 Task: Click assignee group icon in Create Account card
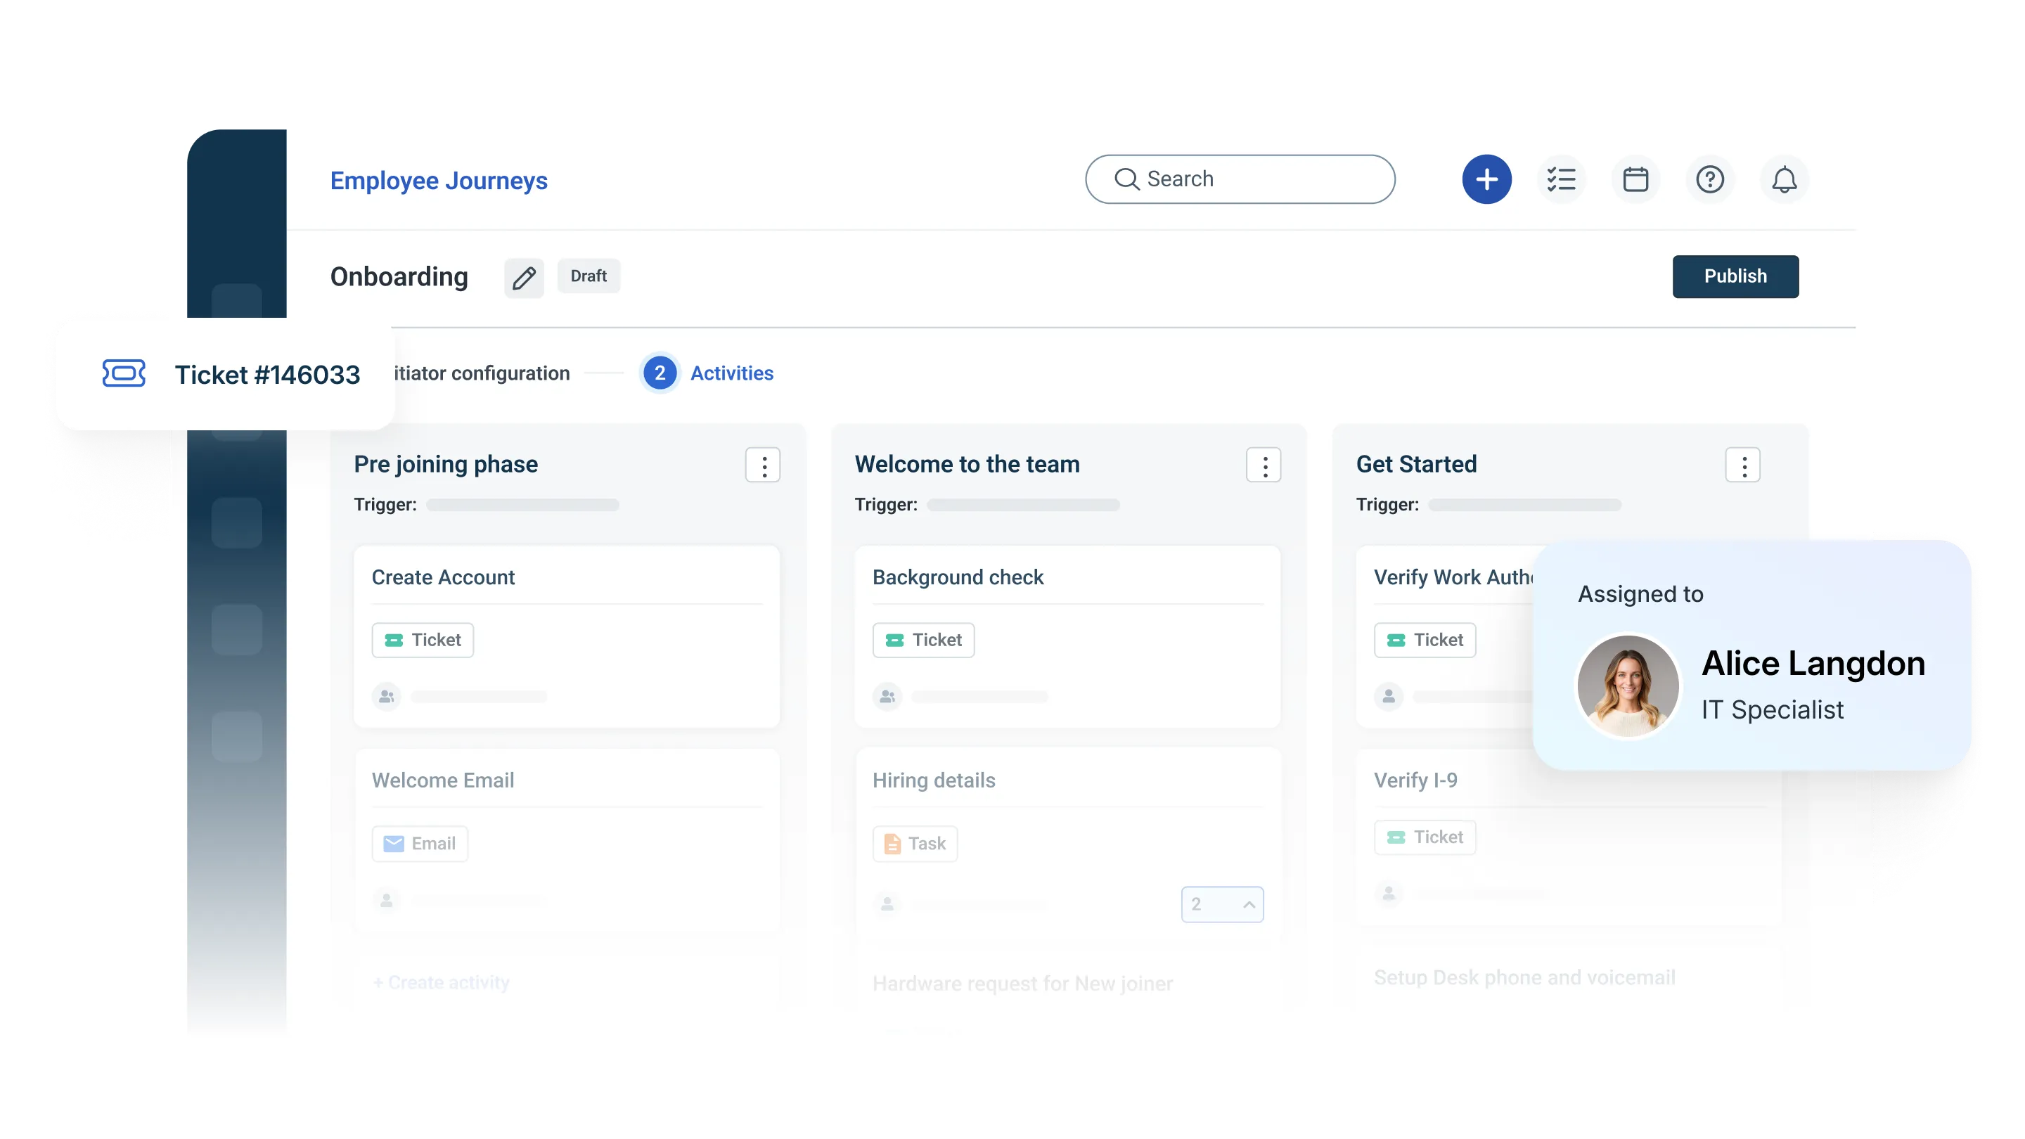click(386, 697)
